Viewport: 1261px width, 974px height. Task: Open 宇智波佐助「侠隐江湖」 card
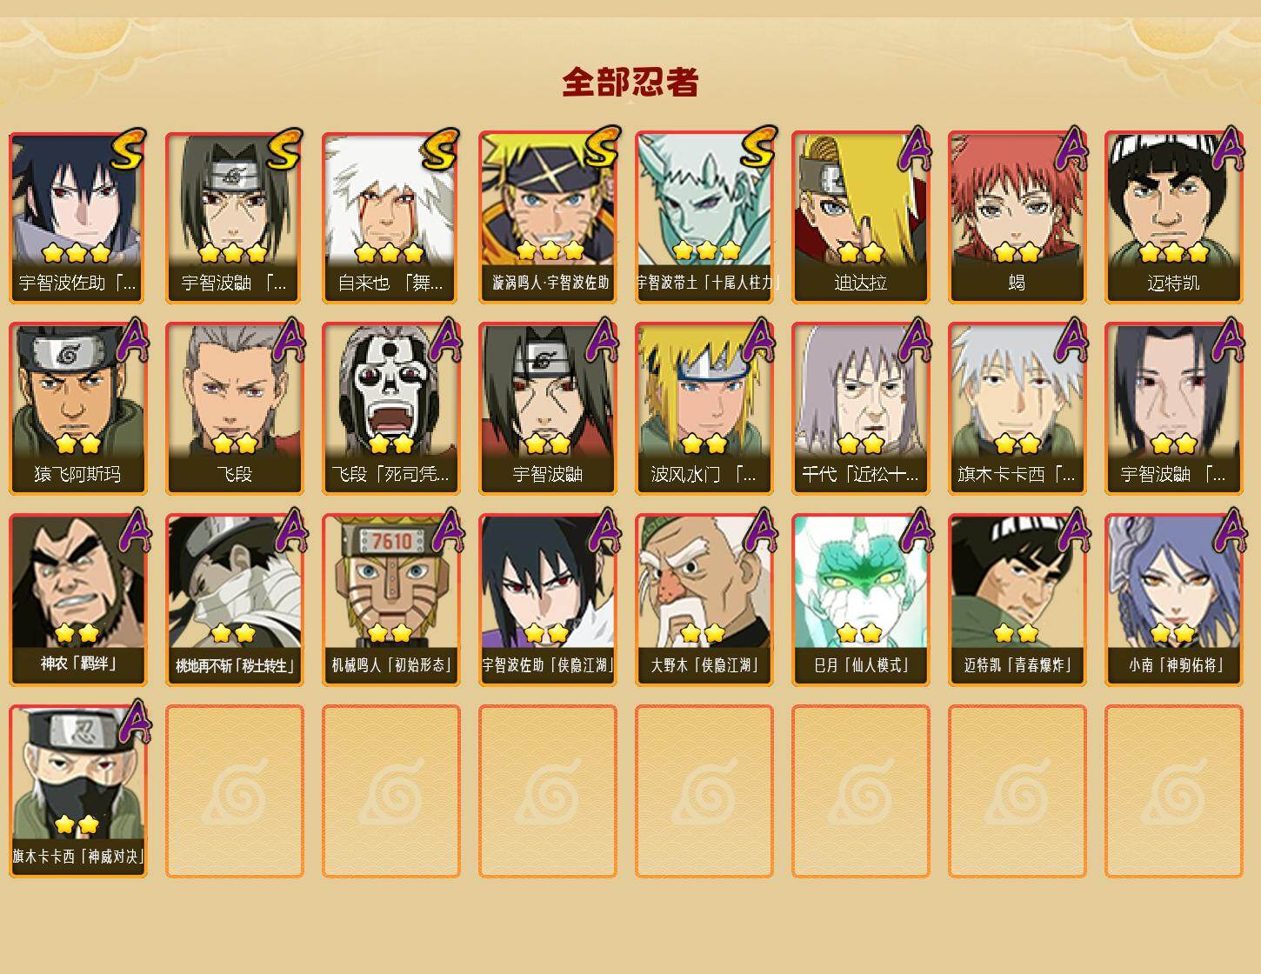pos(547,600)
